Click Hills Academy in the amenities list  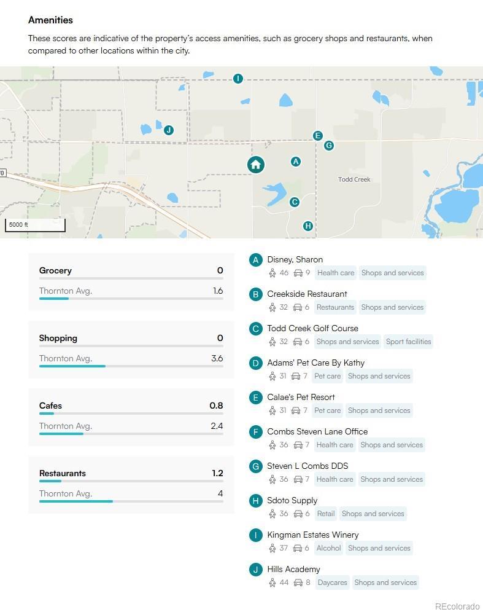point(293,569)
